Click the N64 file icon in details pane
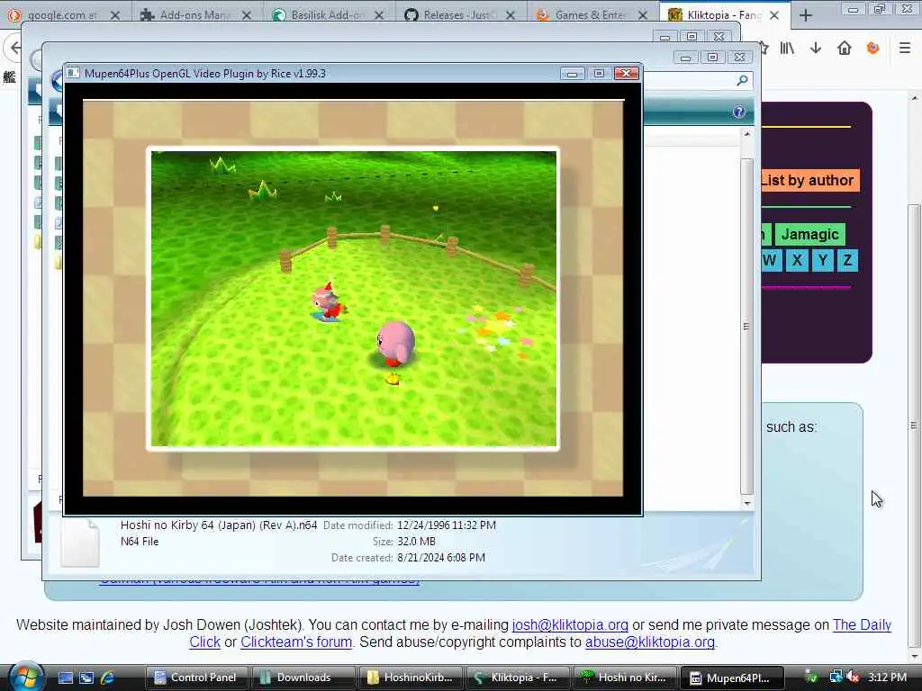Screen dimensions: 922x691 pos(80,543)
